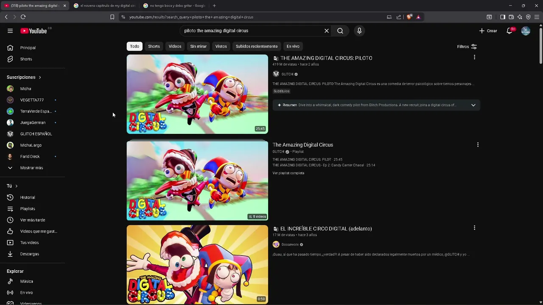The height and width of the screenshot is (305, 543).
Task: Select the En vivo filter chip
Action: point(293,46)
